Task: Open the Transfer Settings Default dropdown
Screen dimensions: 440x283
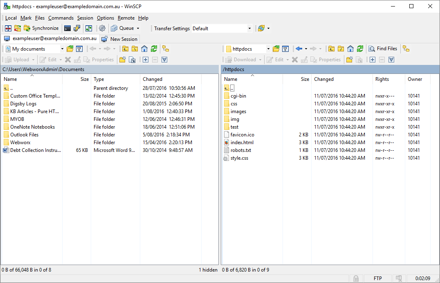Action: click(249, 29)
